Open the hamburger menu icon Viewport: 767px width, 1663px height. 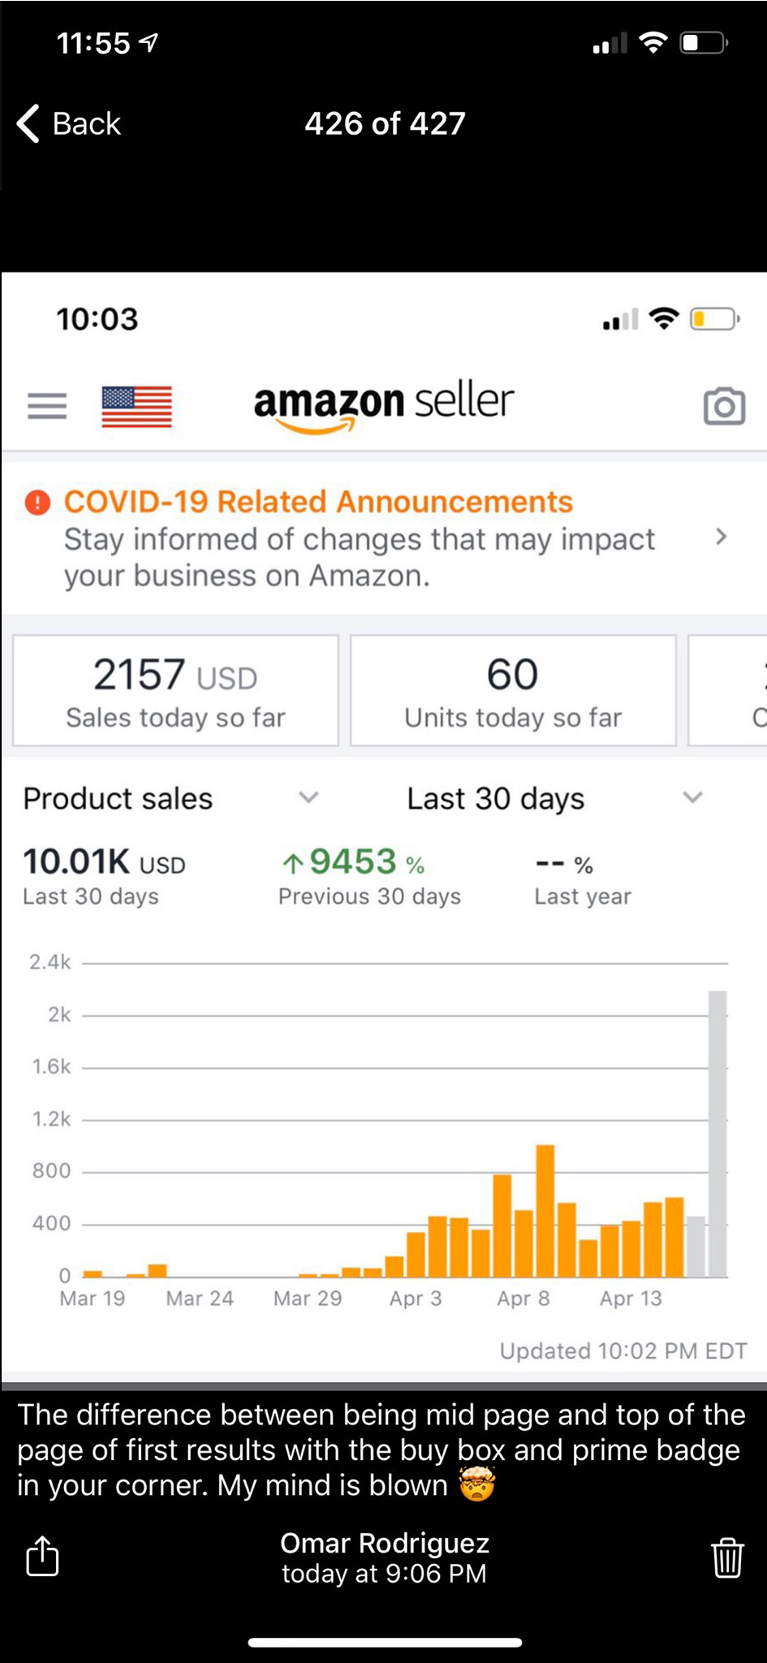click(47, 405)
